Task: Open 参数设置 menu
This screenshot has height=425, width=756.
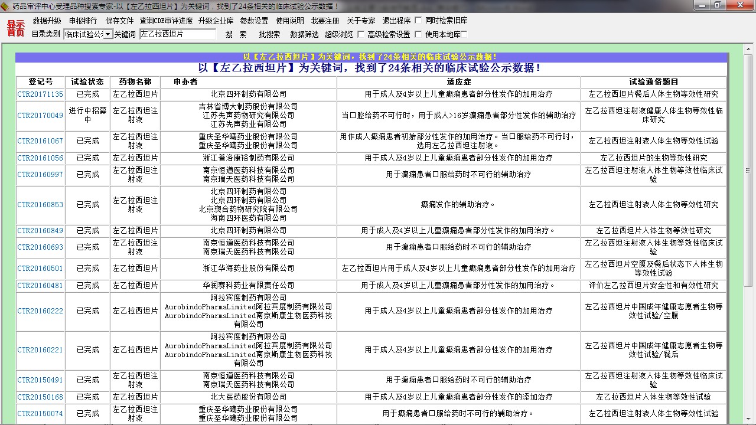Action: click(x=254, y=21)
